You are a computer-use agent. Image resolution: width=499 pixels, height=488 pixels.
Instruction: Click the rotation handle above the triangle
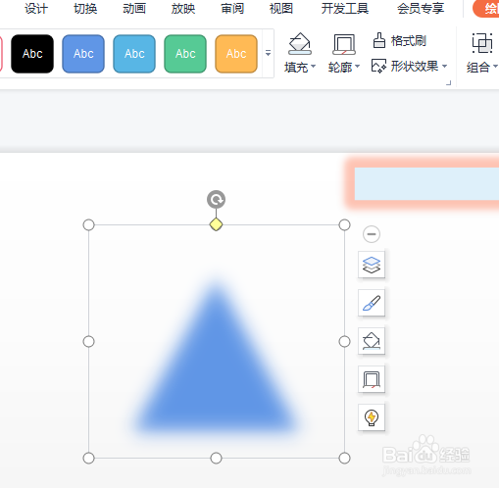pyautogui.click(x=216, y=199)
